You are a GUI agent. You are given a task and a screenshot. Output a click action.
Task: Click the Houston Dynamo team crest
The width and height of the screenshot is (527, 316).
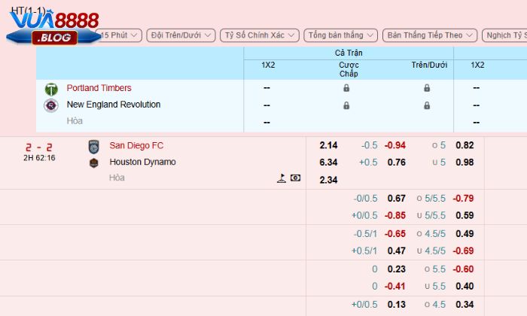click(x=93, y=163)
